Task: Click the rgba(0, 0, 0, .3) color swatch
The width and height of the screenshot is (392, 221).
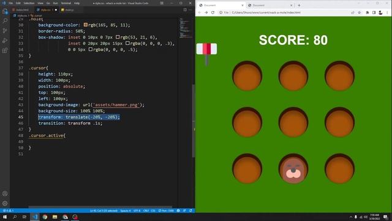Action: tap(127, 43)
